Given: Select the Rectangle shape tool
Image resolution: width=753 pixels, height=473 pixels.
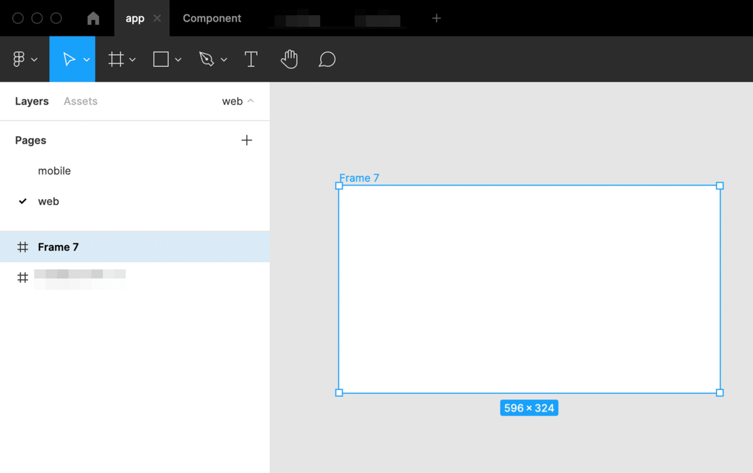Looking at the screenshot, I should click(161, 60).
